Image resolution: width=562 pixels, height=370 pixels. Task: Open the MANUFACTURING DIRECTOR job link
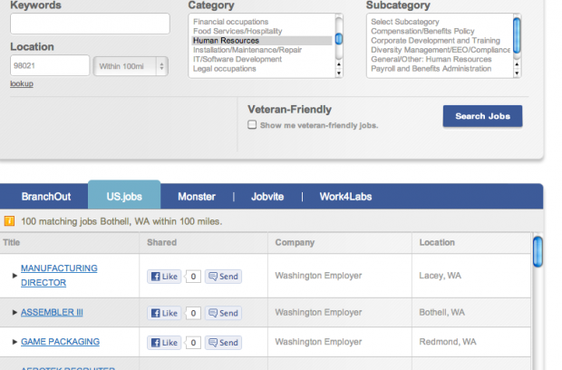tap(59, 276)
